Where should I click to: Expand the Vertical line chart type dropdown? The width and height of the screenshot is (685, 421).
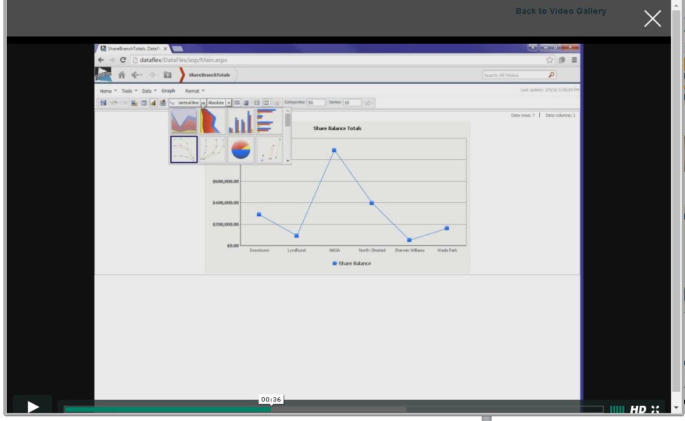point(203,103)
